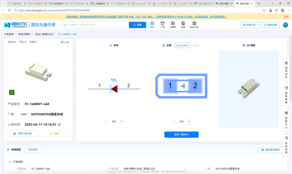Expand the 开放平台 dropdown
This screenshot has width=292, height=174.
250,25
